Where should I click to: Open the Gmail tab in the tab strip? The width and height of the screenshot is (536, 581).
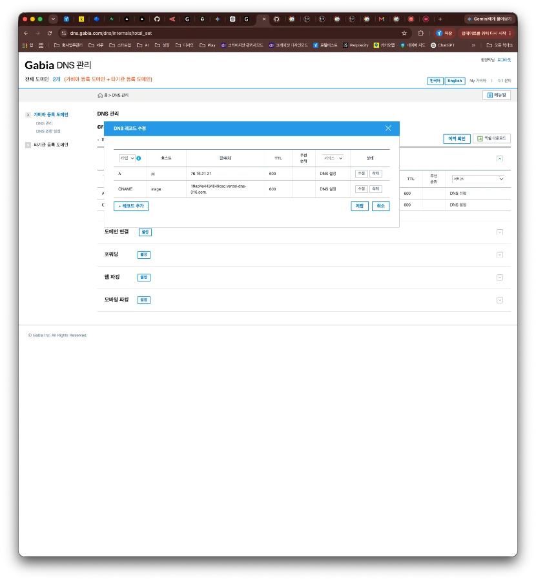coord(382,19)
